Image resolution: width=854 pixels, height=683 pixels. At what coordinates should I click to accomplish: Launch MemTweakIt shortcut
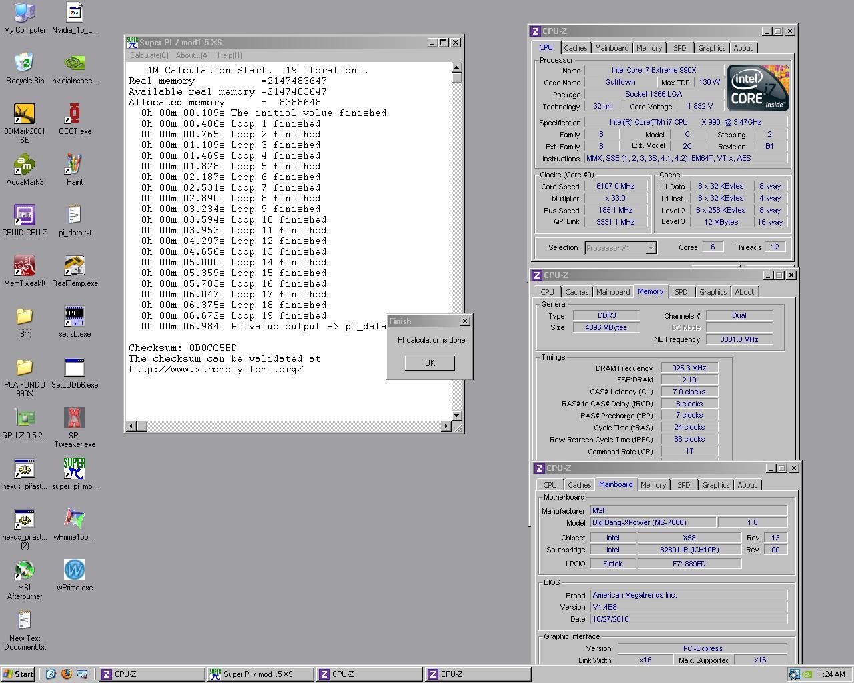pyautogui.click(x=25, y=271)
